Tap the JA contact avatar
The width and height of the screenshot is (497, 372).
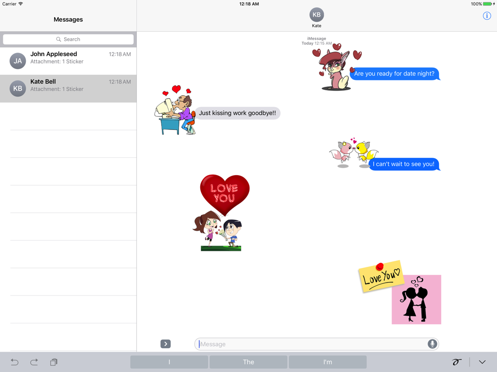[18, 61]
